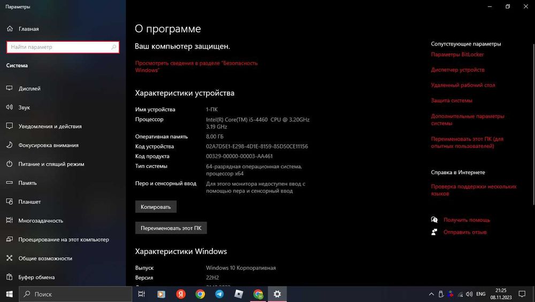Click the network tray icon
Viewport: 535px width, 302px height.
460,294
